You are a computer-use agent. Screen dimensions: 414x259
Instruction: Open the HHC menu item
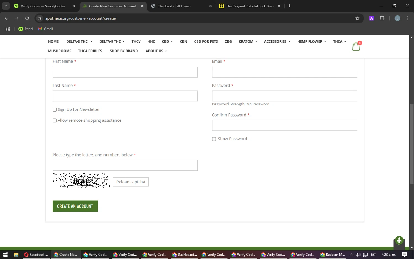[x=151, y=41]
